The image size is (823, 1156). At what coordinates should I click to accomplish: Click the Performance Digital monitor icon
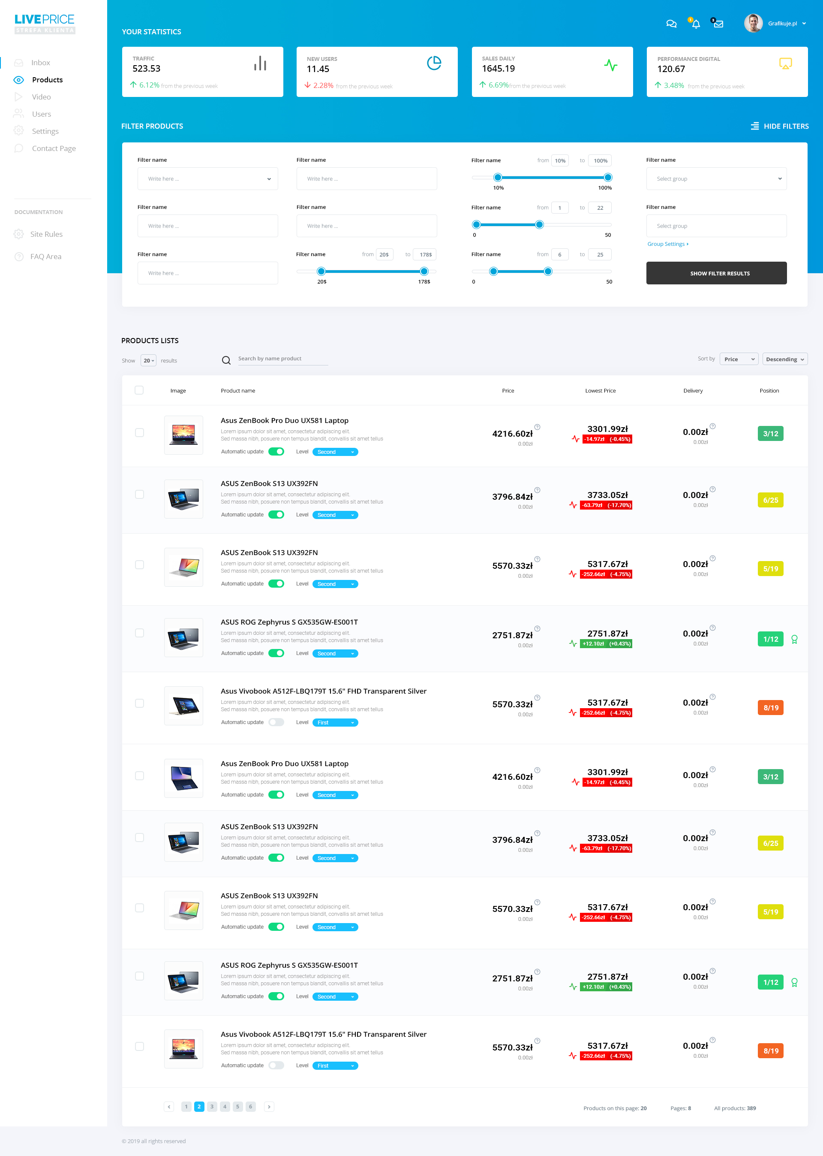point(785,63)
